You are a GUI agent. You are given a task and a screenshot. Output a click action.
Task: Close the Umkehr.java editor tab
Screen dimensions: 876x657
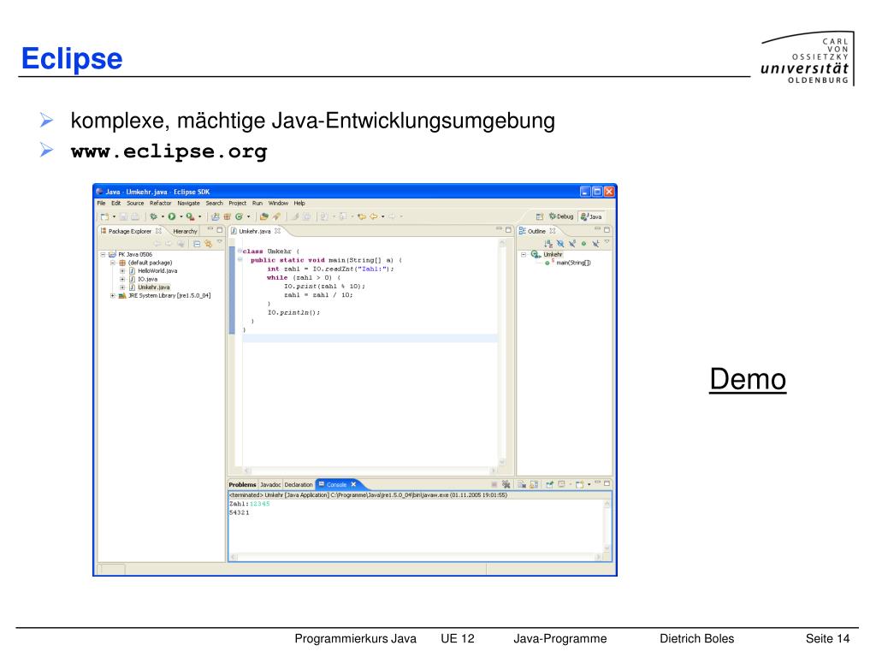[278, 231]
